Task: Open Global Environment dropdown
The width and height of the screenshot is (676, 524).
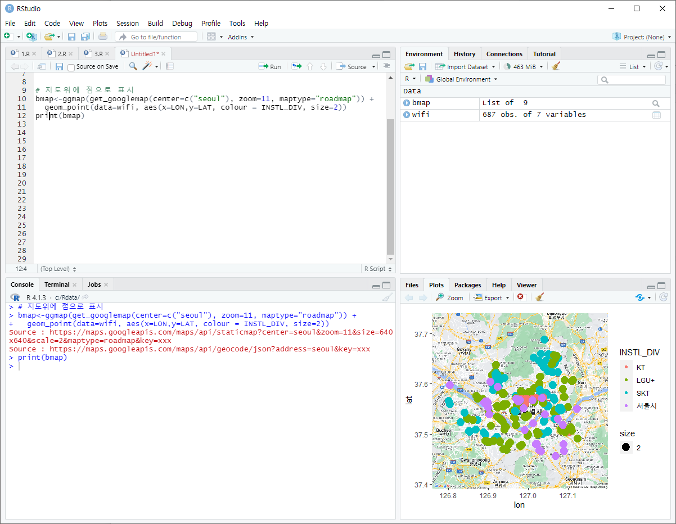Action: 461,79
